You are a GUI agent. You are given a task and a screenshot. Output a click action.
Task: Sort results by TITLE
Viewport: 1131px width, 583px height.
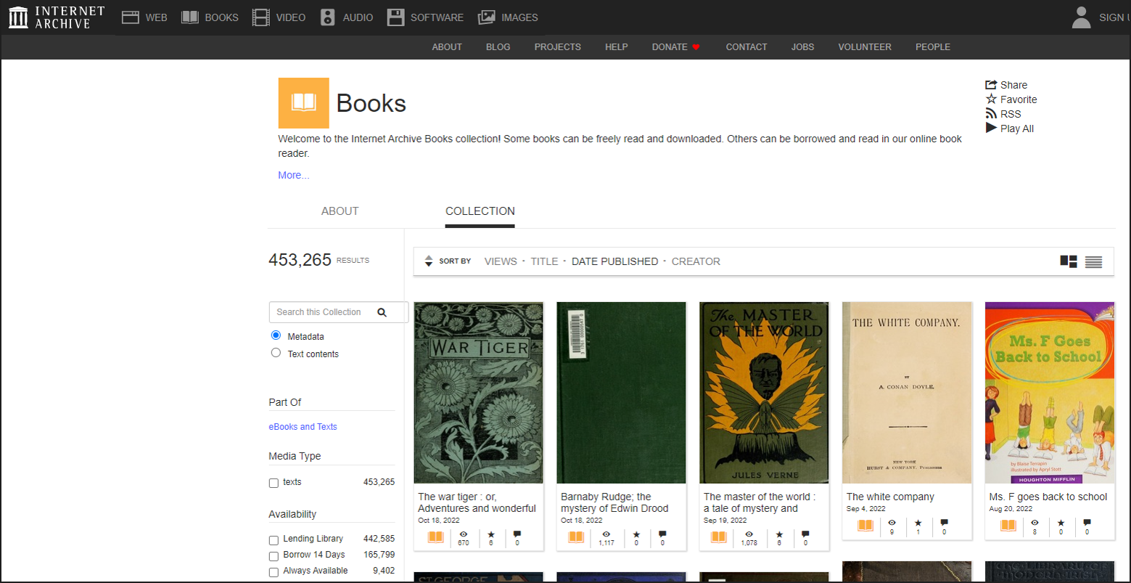[544, 261]
